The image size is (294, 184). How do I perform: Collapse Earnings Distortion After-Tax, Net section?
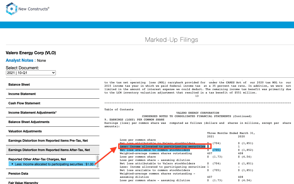tap(53, 150)
